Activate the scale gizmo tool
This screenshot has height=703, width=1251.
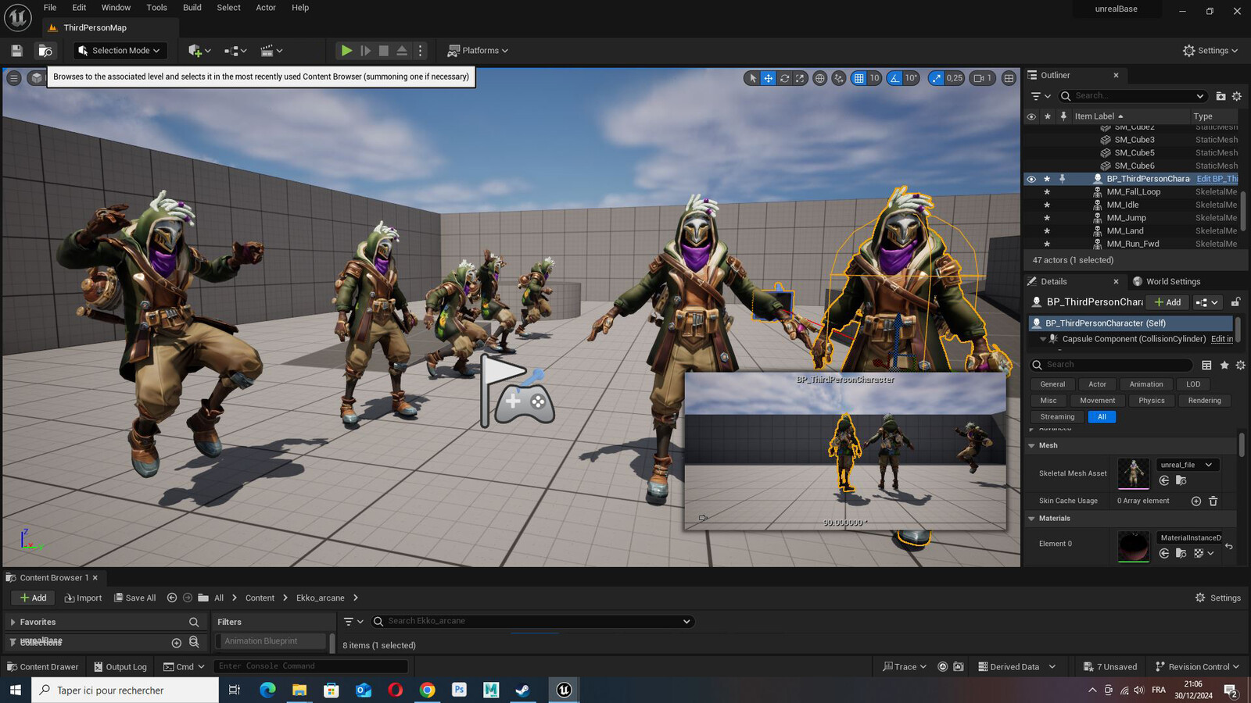[x=800, y=78]
